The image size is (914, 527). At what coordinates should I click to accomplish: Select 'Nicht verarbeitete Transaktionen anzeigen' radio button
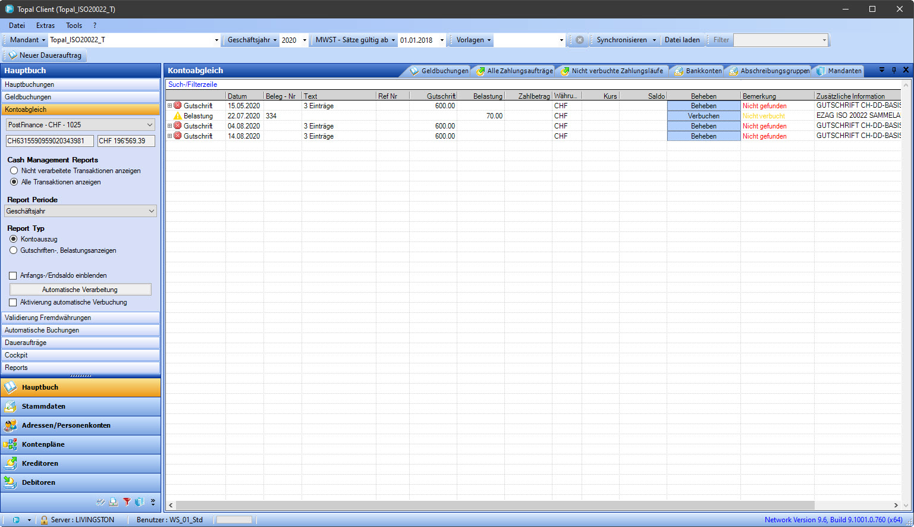pos(14,171)
